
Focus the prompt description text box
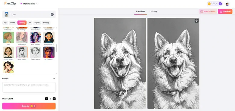click(x=29, y=87)
